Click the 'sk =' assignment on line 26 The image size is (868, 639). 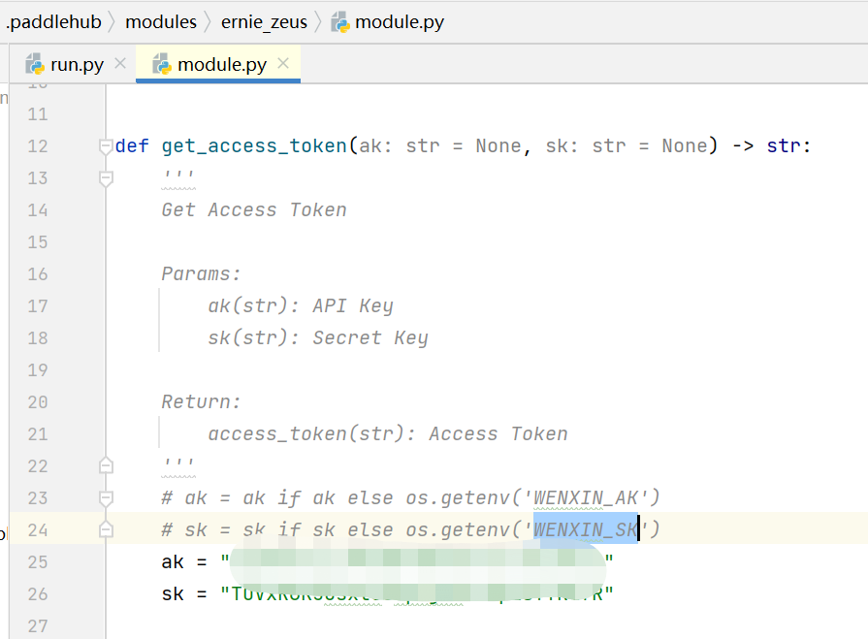click(x=184, y=594)
